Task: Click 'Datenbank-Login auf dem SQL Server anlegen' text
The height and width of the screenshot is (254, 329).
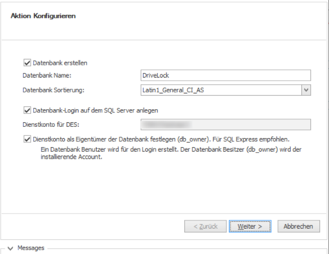Action: tap(96, 110)
